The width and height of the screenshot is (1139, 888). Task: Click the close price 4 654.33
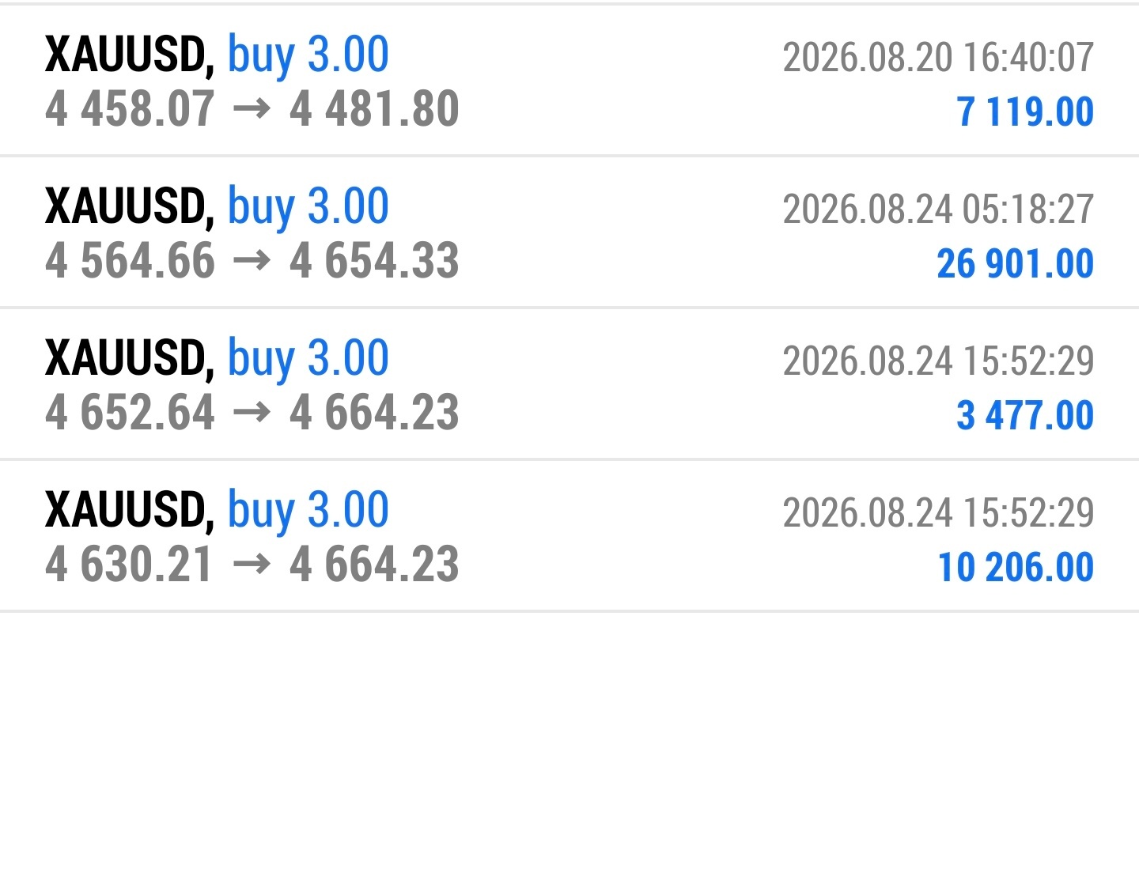pos(374,261)
